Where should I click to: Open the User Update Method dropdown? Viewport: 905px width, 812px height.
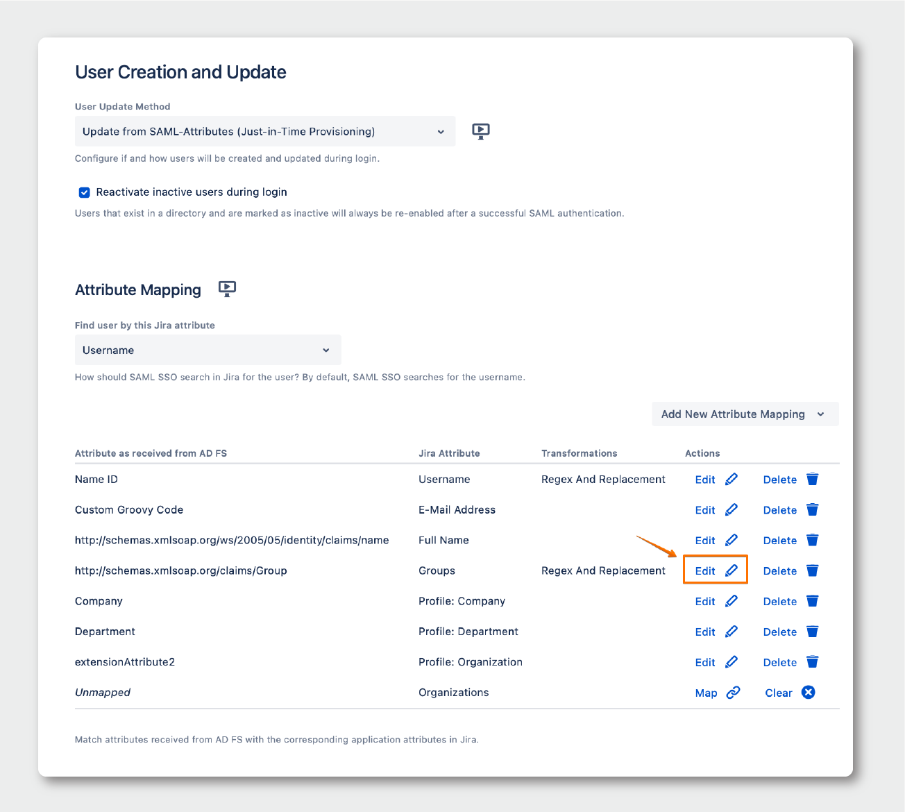coord(265,131)
